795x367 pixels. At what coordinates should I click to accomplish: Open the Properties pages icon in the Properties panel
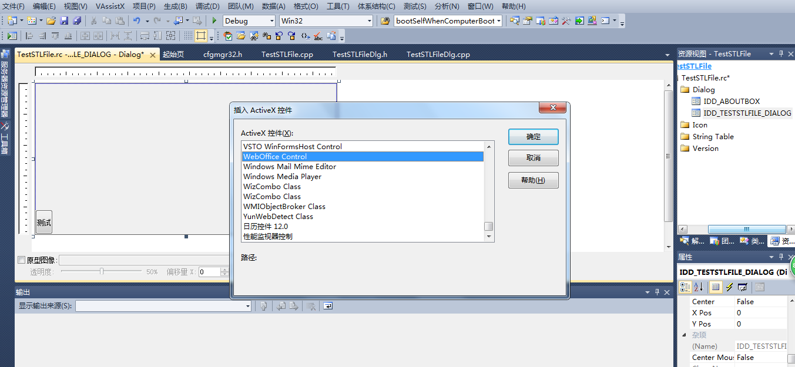pyautogui.click(x=760, y=287)
